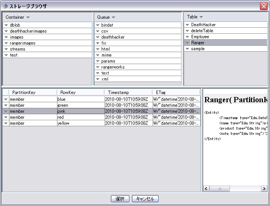Click the PartitionKey column header

coord(24,92)
